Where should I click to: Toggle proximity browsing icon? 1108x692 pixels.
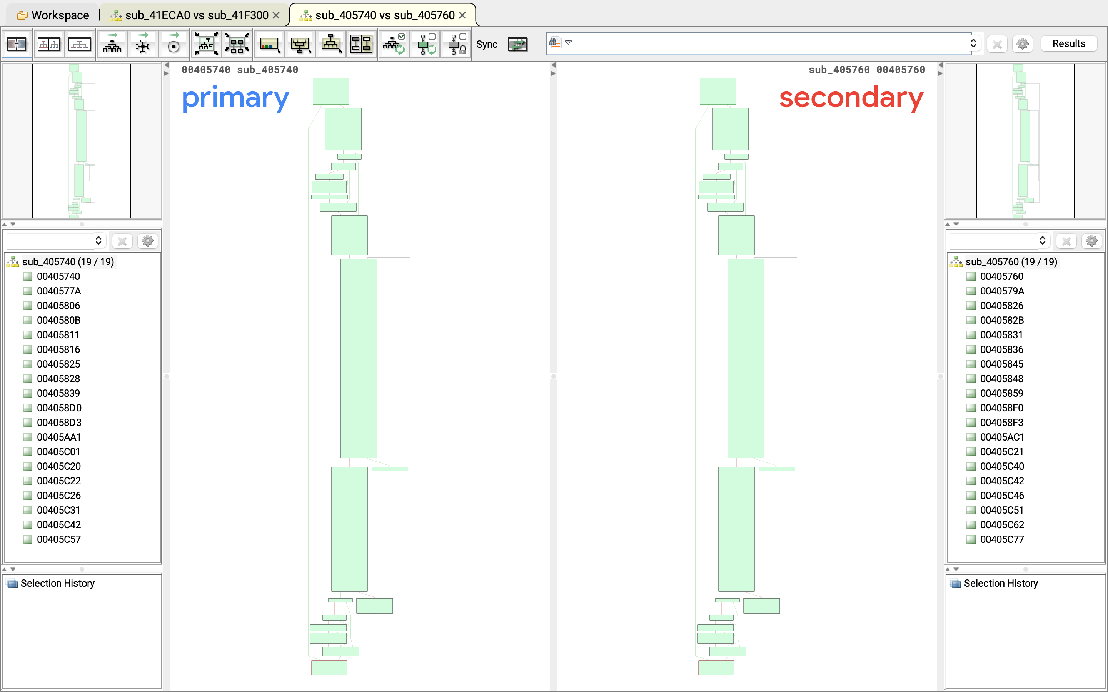426,44
